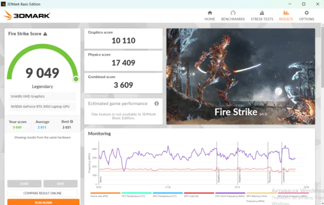Select NVIDIA GeForce RTX 3050 Laptop GPU entry

pos(43,106)
